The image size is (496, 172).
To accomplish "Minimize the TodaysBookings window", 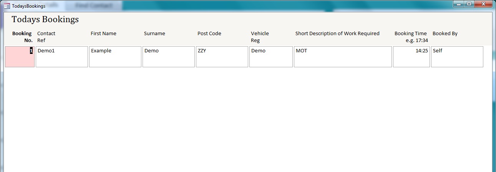I will point(459,4).
